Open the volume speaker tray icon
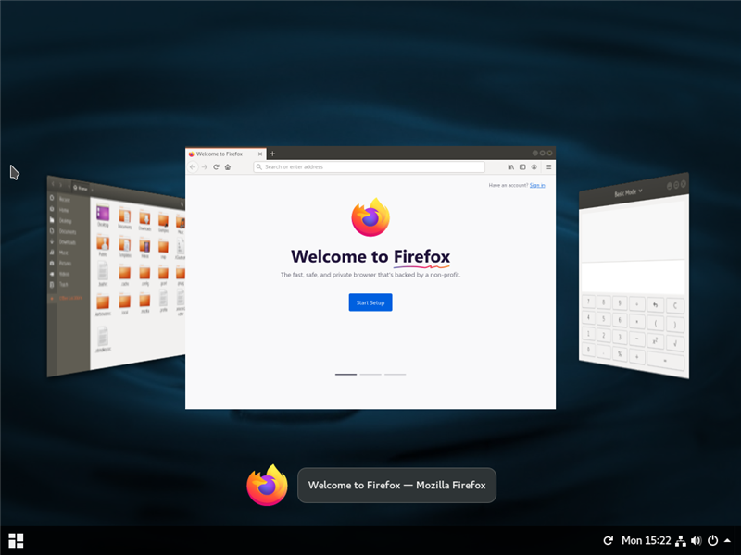Screen dimensions: 741x555 [x=697, y=540]
